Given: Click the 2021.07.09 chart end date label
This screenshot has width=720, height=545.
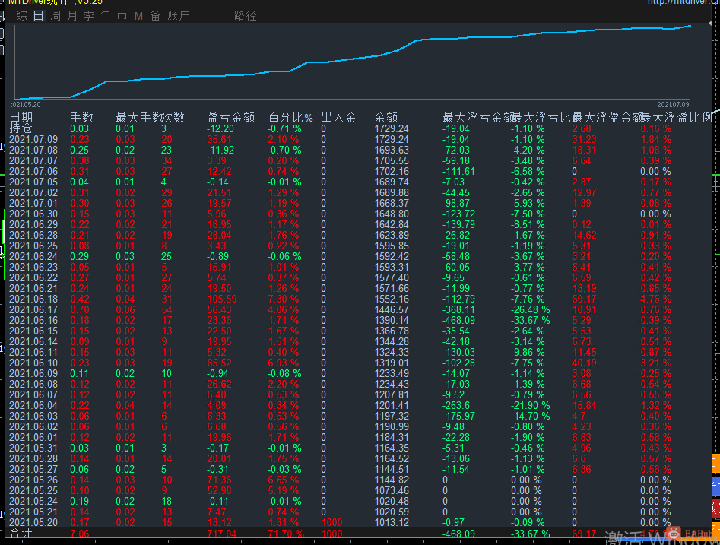Looking at the screenshot, I should point(673,105).
